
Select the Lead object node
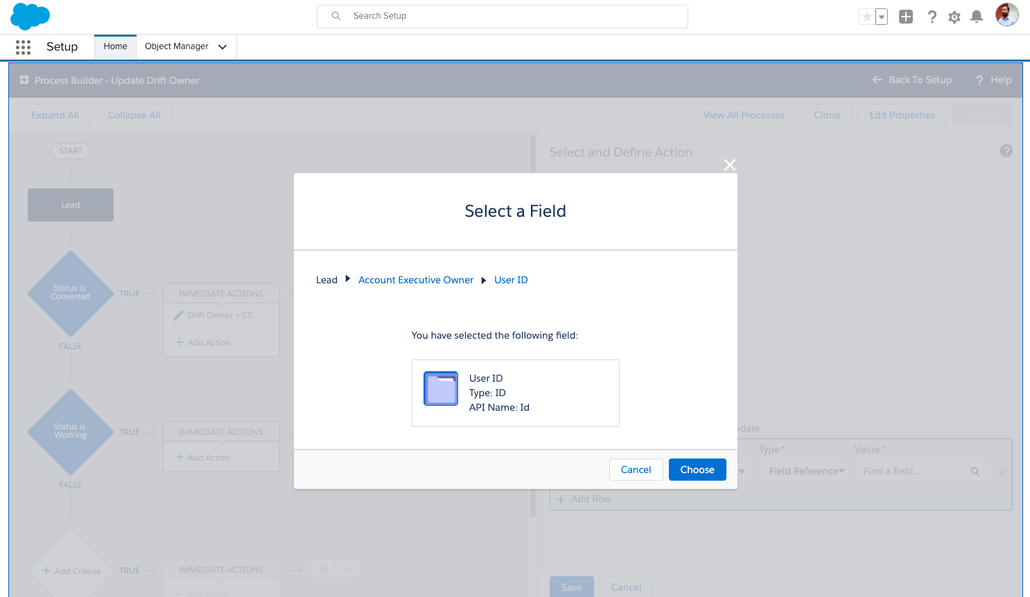[71, 205]
